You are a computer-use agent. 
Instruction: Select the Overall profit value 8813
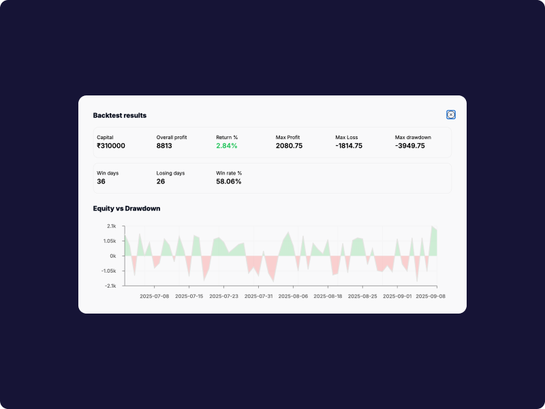point(164,146)
